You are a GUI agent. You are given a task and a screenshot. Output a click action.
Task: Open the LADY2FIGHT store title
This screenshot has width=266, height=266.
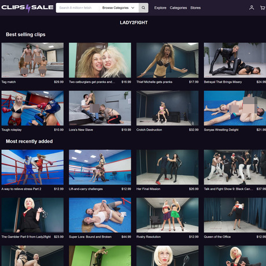[x=134, y=23]
